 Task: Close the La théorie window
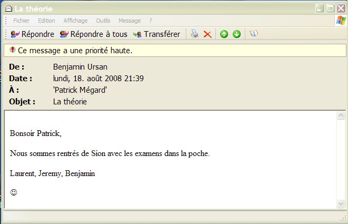tap(341, 8)
